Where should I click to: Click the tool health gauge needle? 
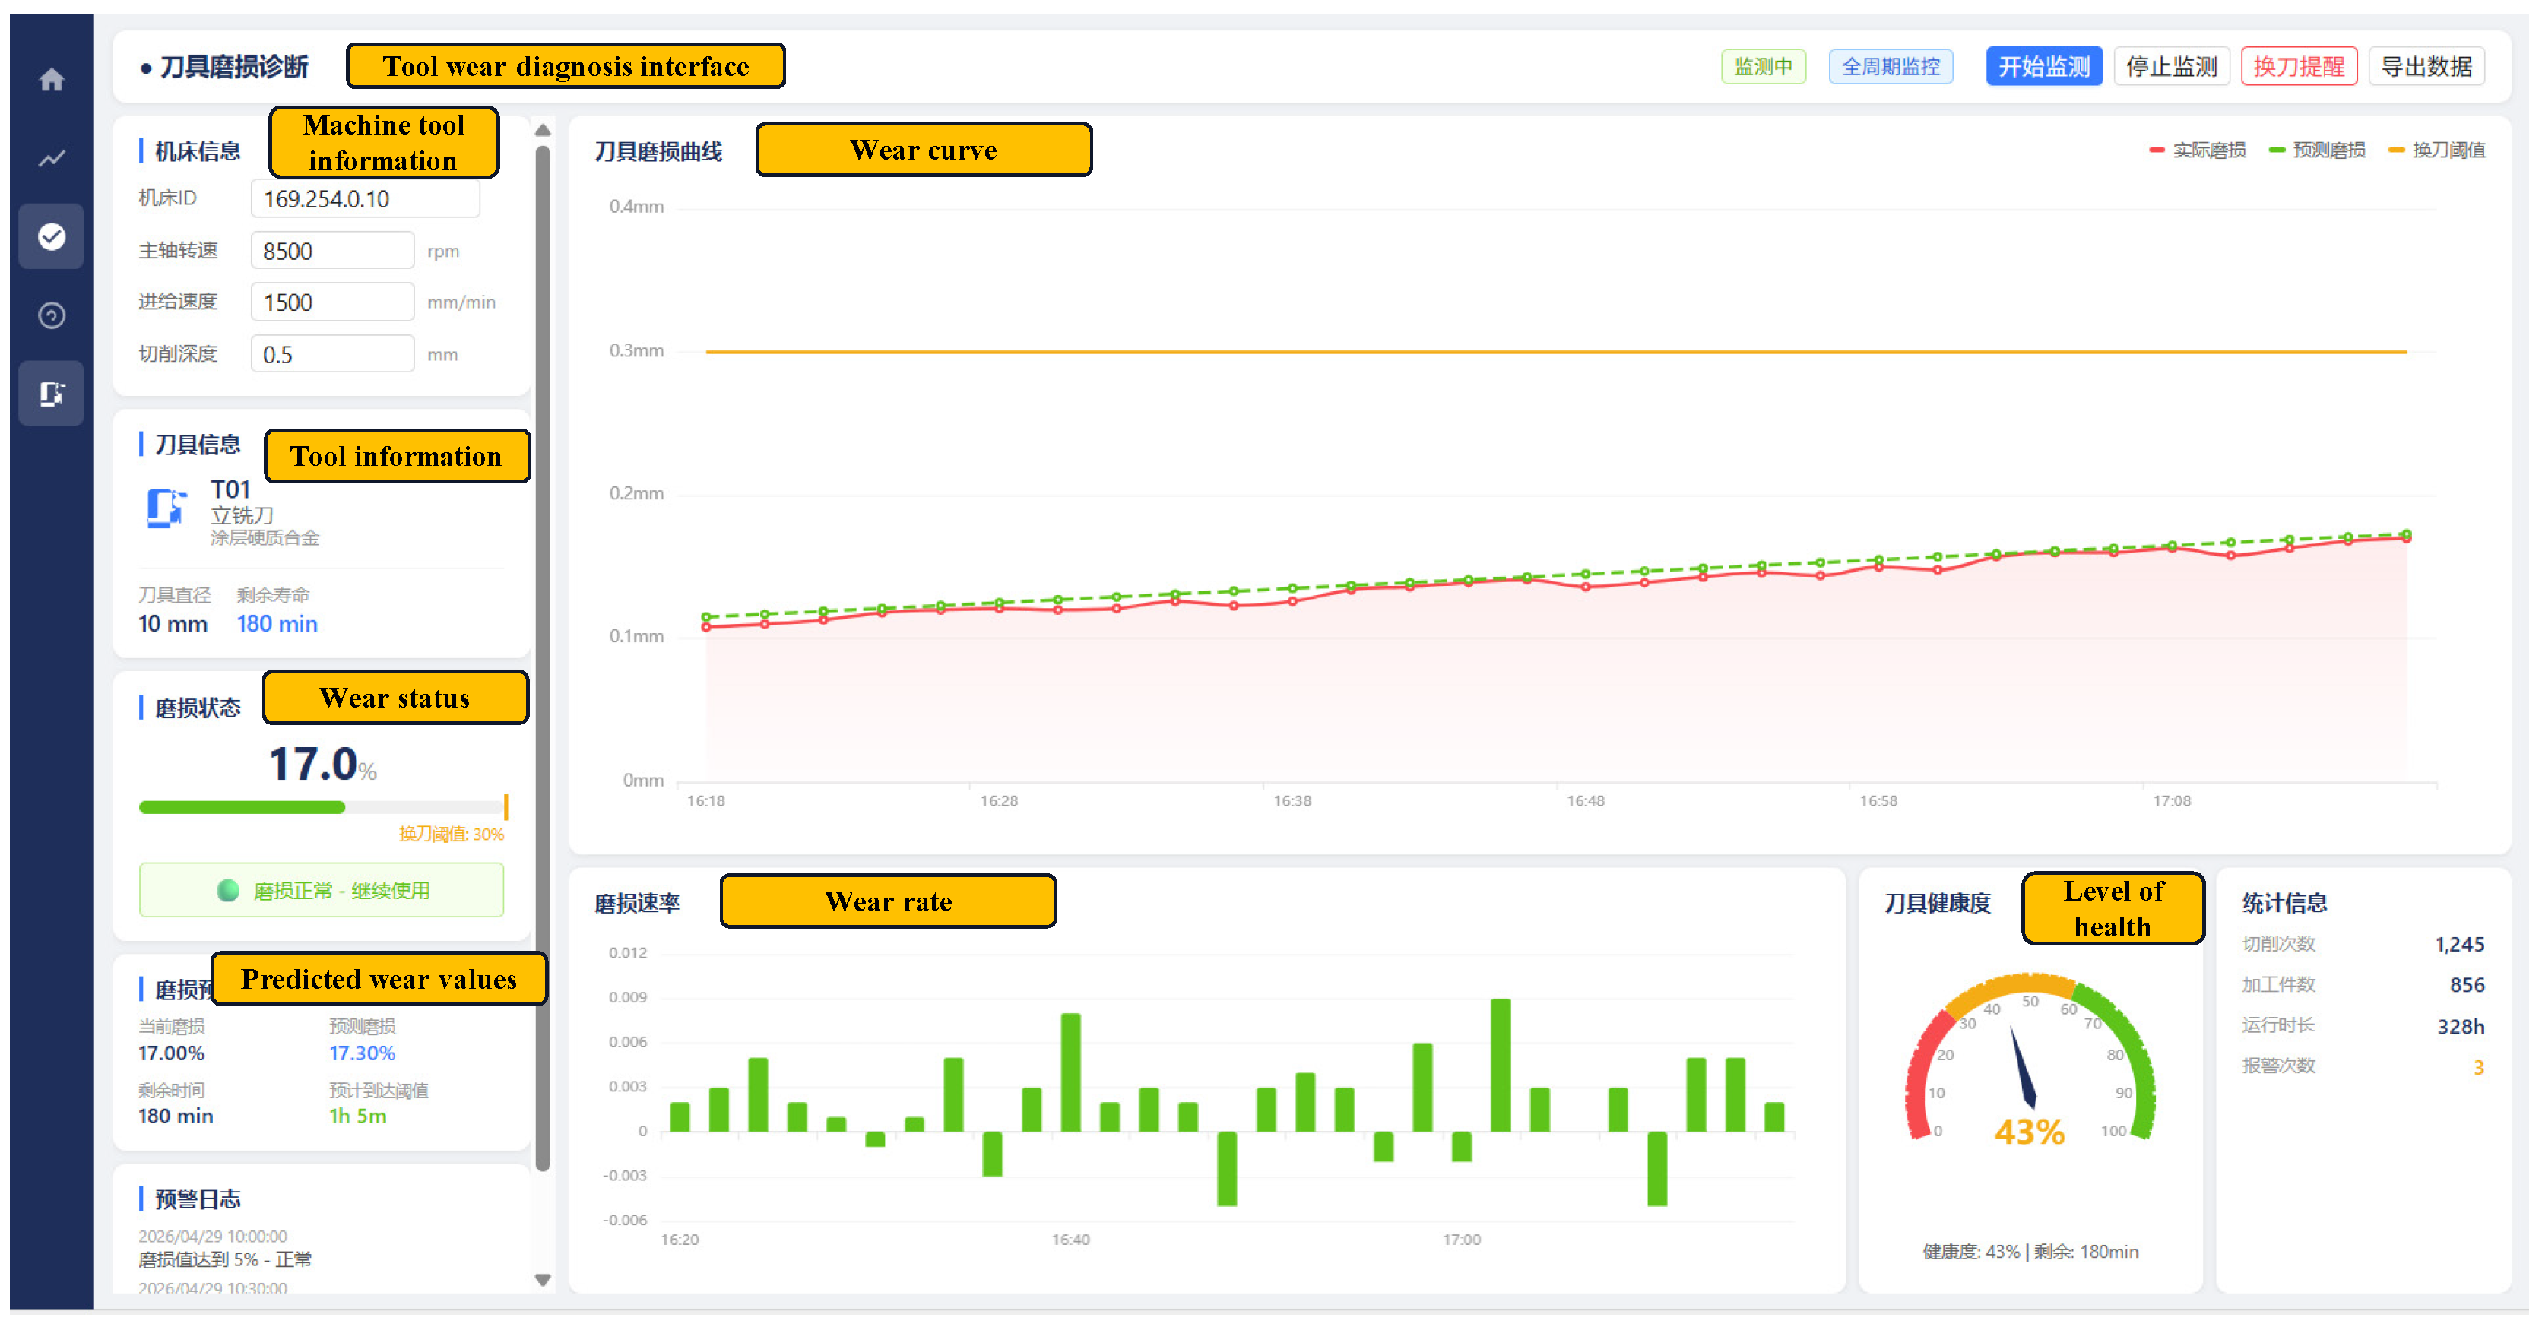pyautogui.click(x=2023, y=1068)
